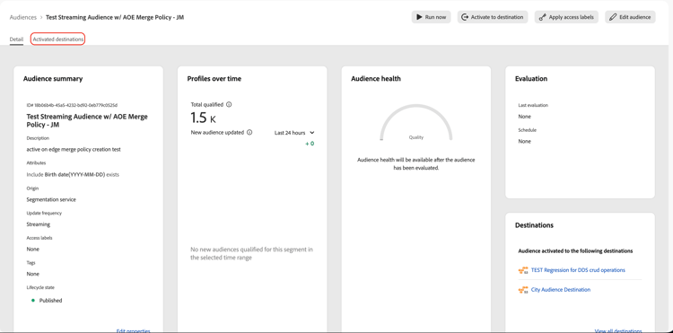Click info icon beside Total qualified
673x333 pixels.
click(229, 104)
